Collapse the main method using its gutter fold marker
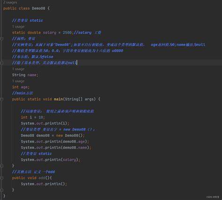This screenshot has height=200, width=222. point(2,99)
